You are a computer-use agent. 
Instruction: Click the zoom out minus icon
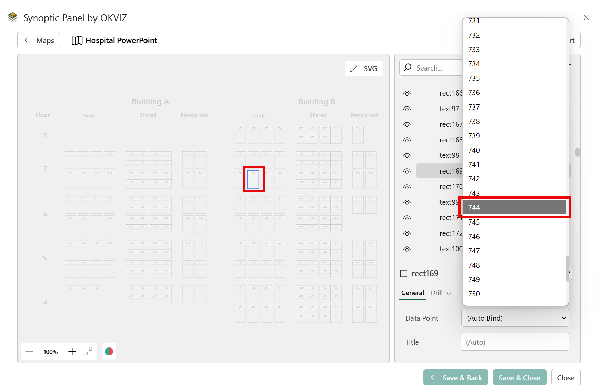tap(29, 352)
